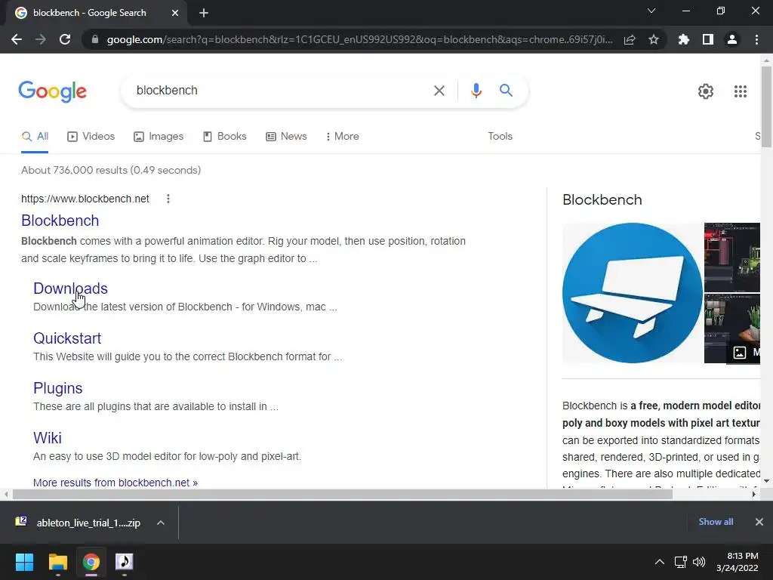The image size is (773, 580).
Task: Toggle the Chrome side panel icon
Action: (x=707, y=39)
